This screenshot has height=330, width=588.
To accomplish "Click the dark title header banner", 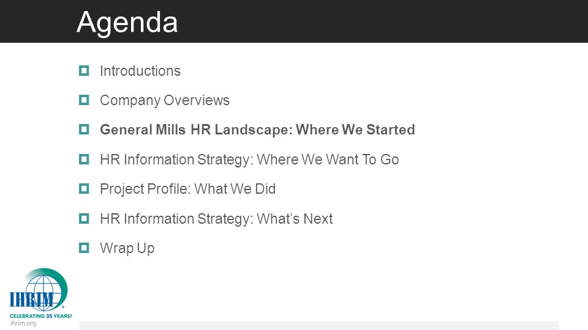I will tap(294, 21).
